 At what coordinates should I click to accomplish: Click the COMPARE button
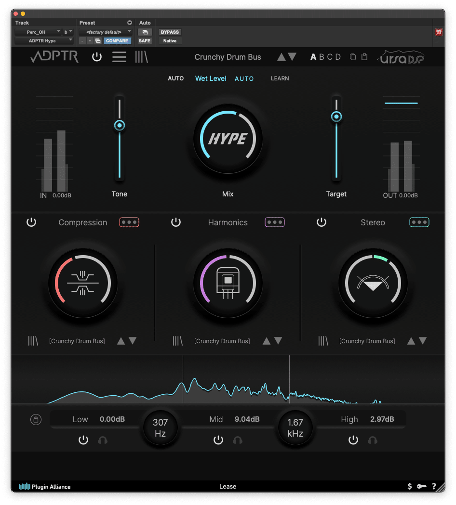117,40
